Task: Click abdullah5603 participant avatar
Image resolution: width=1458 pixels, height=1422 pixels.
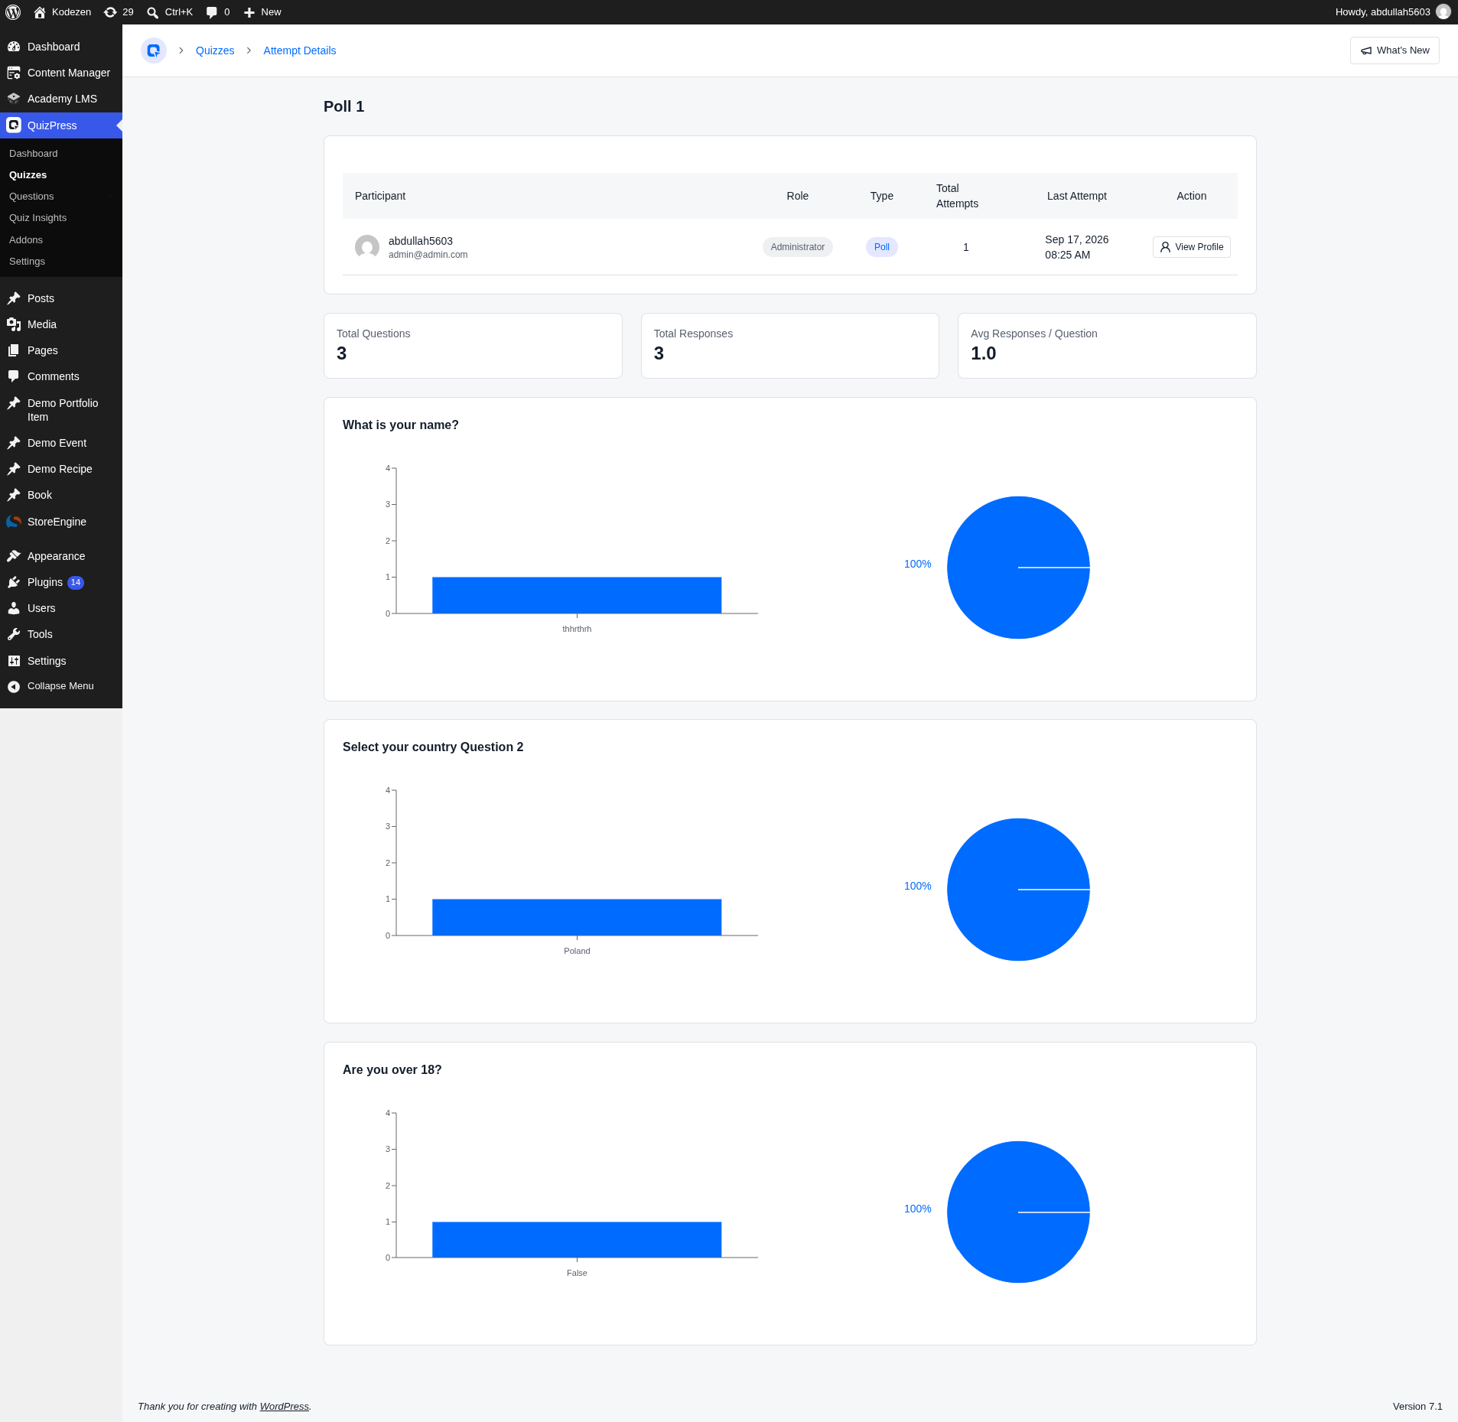Action: [x=367, y=247]
